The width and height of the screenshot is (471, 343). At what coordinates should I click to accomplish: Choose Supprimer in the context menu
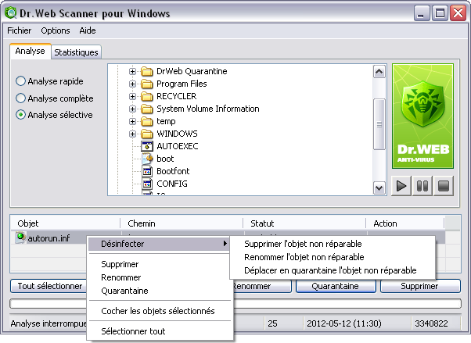pyautogui.click(x=160, y=264)
